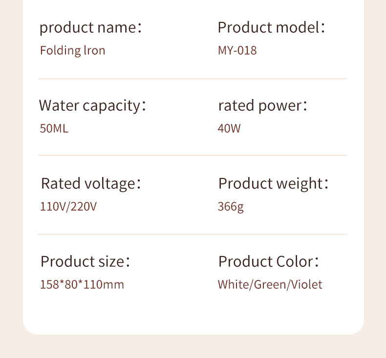The height and width of the screenshot is (358, 386).
Task: Select the "Folding Iron" value text
Action: click(x=72, y=50)
